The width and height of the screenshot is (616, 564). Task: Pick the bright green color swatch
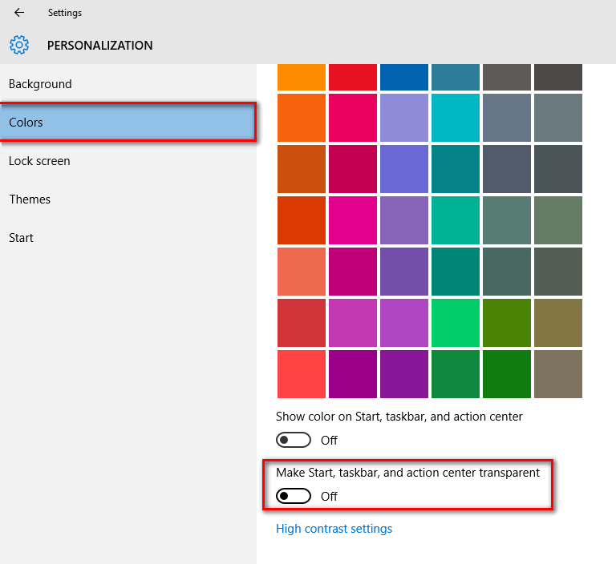point(456,323)
